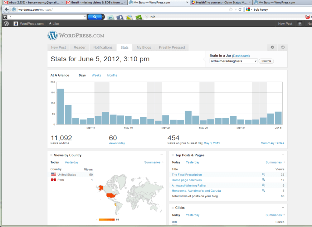The height and width of the screenshot is (227, 312).
Task: Show Yesterday in Views by Country
Action: (71, 162)
